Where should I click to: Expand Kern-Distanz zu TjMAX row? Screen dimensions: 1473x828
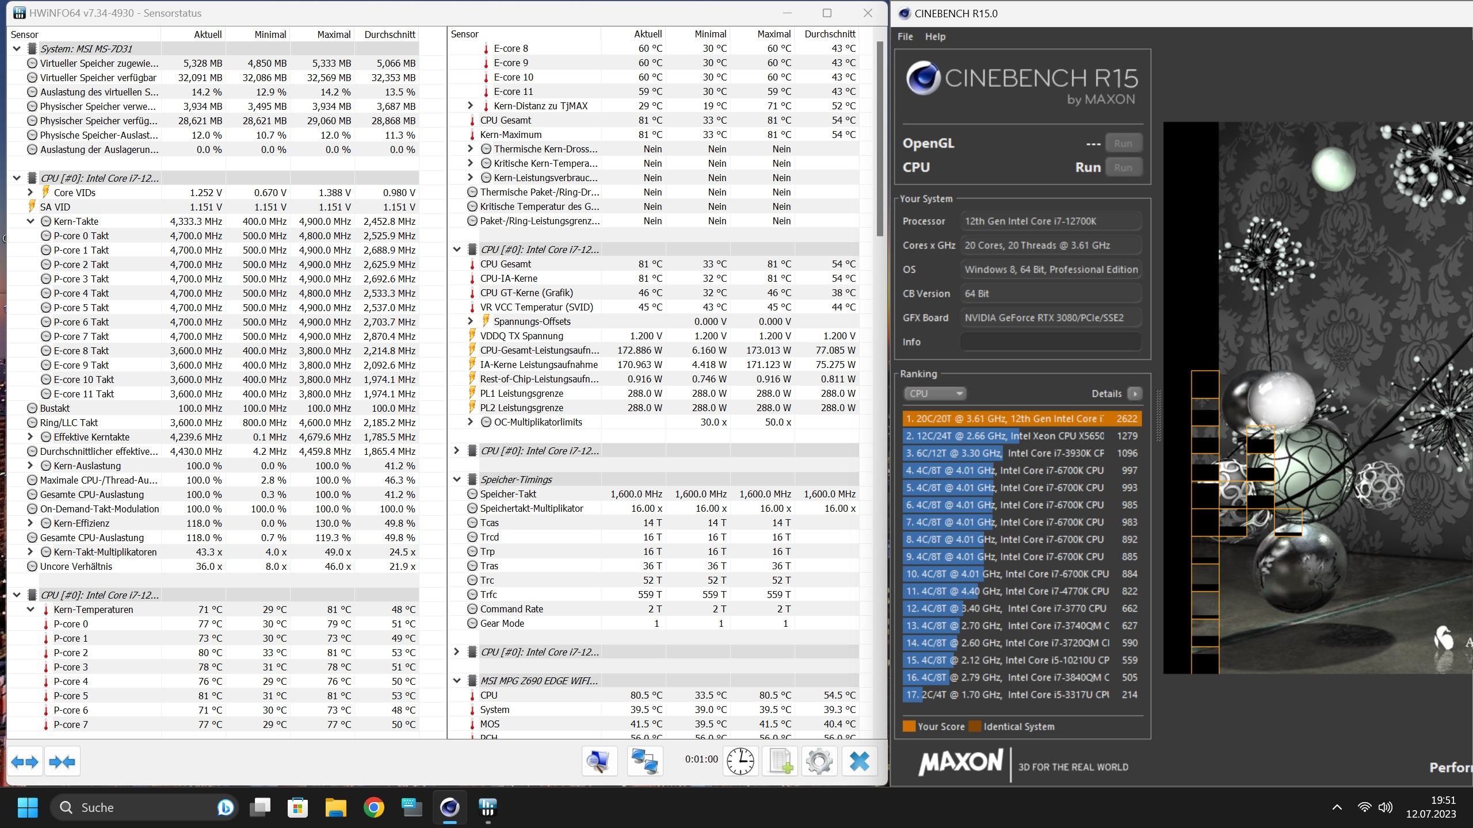[x=470, y=106]
